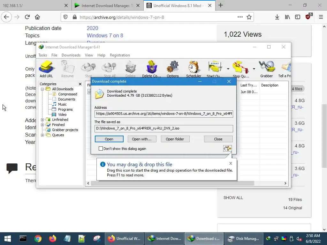
Task: Click the page actions three dots
Action: pos(240,17)
